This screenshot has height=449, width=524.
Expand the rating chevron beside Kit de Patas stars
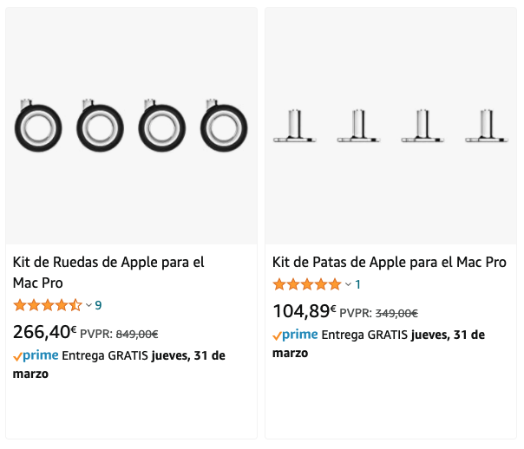[x=349, y=284]
